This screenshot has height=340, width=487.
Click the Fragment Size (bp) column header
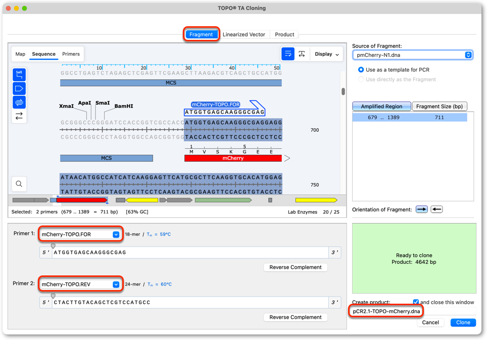tap(439, 106)
